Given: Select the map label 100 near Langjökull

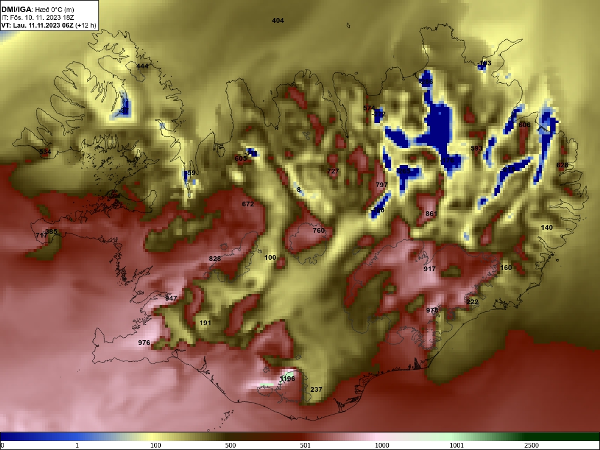Looking at the screenshot, I should coord(270,257).
